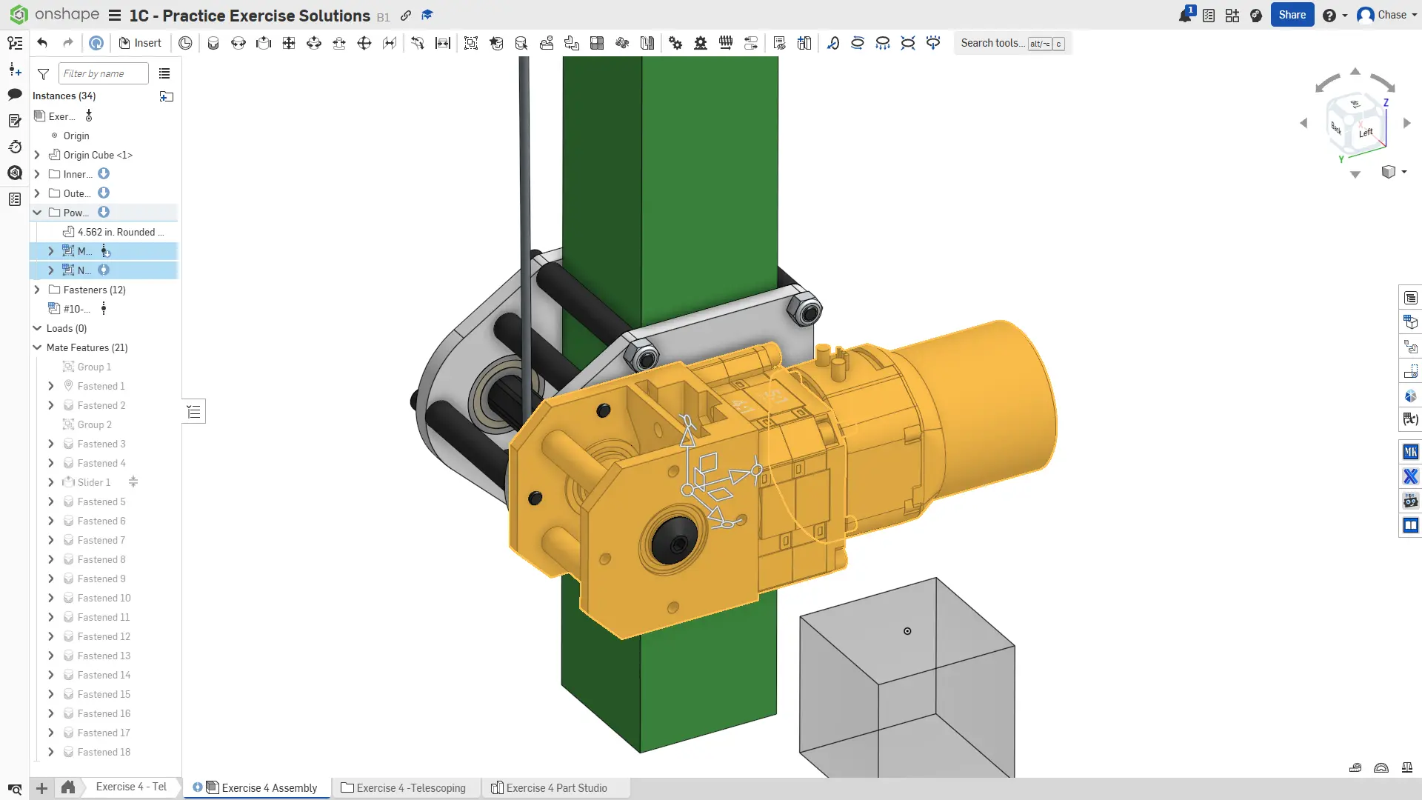Switch to Exercise 4 Part Studio tab
Viewport: 1422px width, 800px height.
pos(555,787)
